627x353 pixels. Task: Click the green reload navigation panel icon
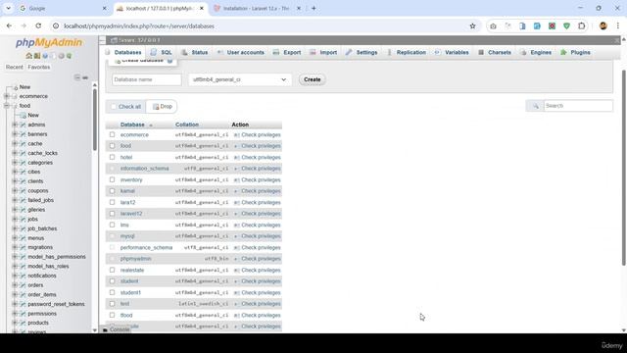pyautogui.click(x=69, y=56)
